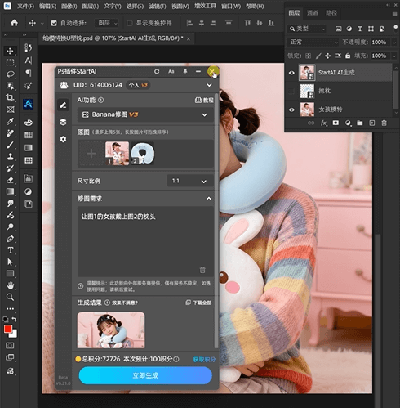Toggle the 自动选择 checkbox
This screenshot has height=408, width=400.
point(54,24)
